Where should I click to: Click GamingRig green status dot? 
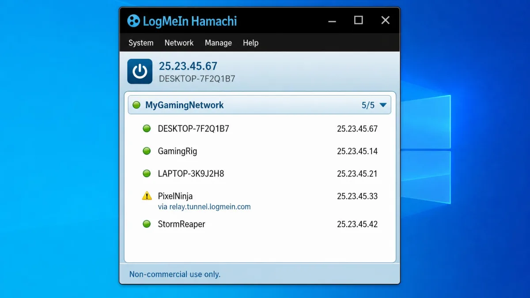[147, 151]
